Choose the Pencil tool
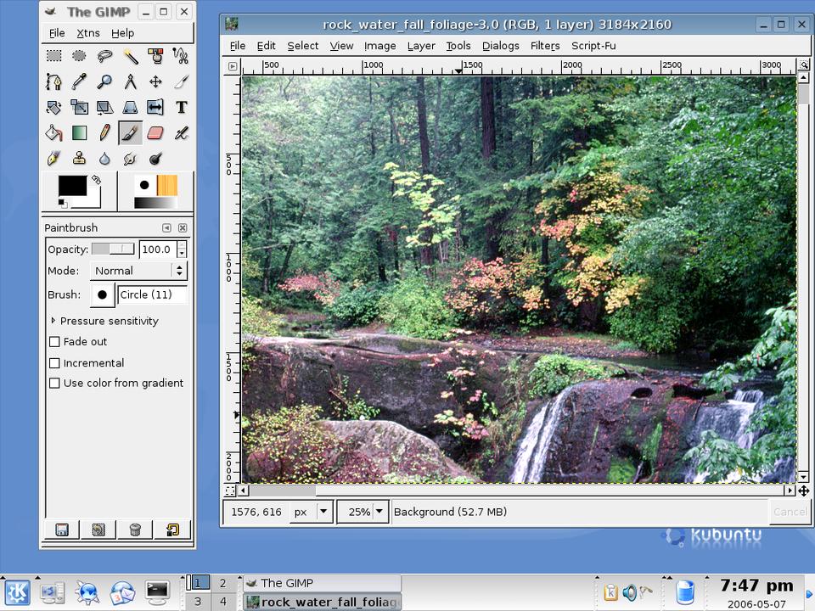The width and height of the screenshot is (815, 611). tap(104, 132)
